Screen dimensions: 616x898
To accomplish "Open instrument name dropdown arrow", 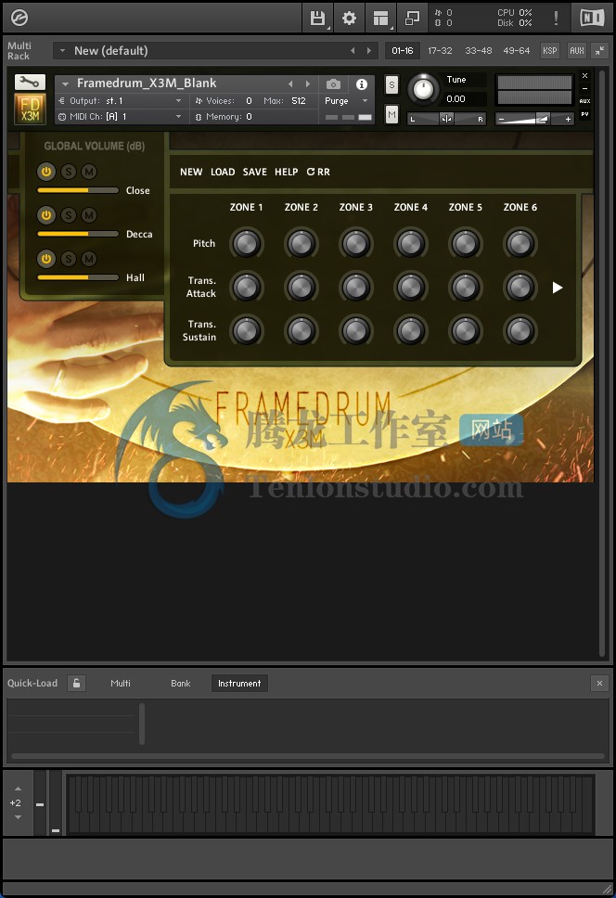I will (65, 84).
